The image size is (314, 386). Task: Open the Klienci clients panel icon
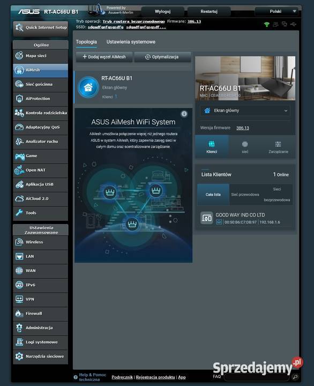[x=212, y=144]
